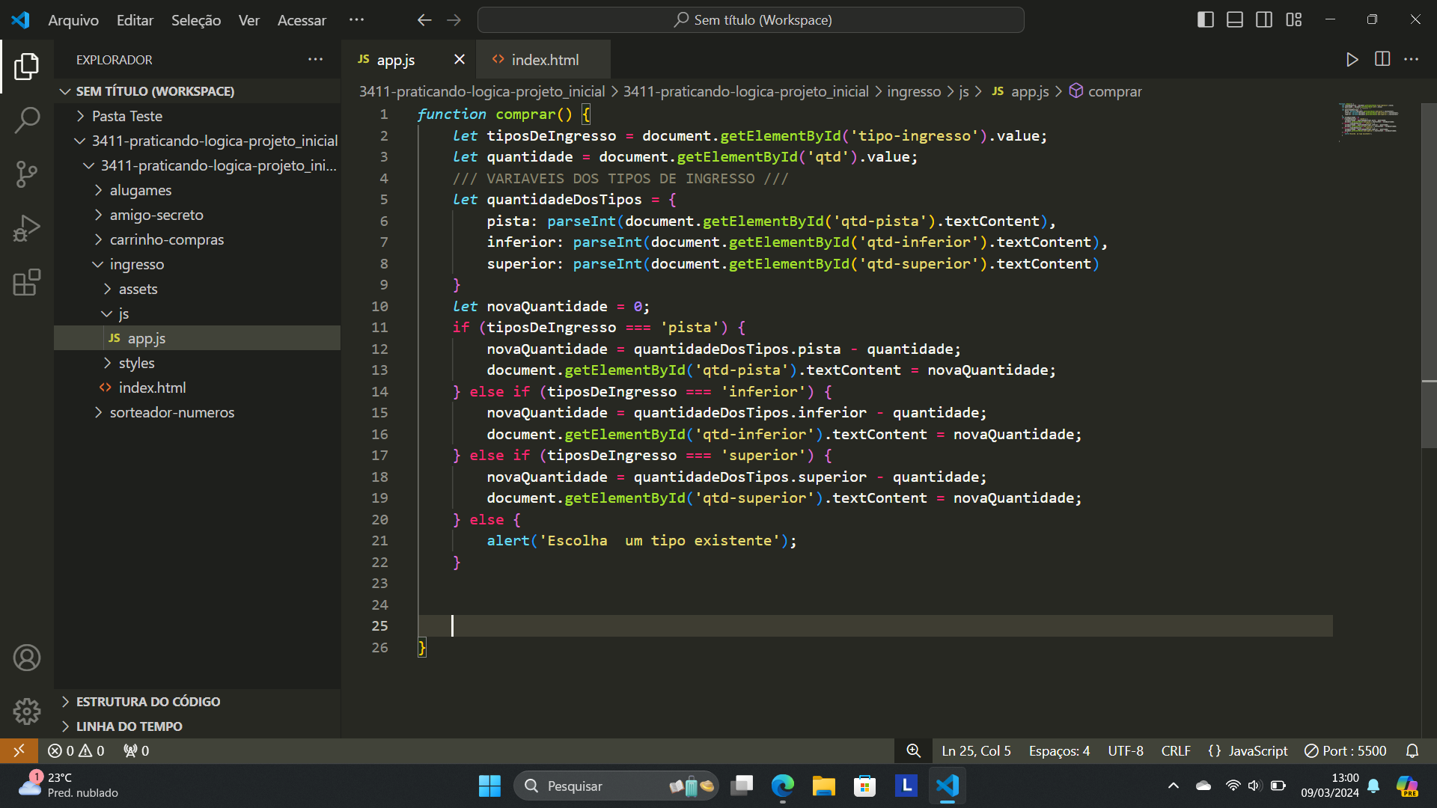This screenshot has height=808, width=1437.
Task: Collapse the SEM TÍTULO (WORKSPACE) section
Action: (198, 91)
